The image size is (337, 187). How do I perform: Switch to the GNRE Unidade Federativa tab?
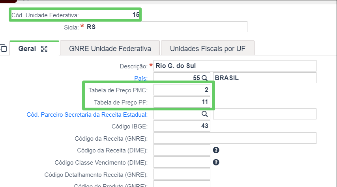(110, 49)
